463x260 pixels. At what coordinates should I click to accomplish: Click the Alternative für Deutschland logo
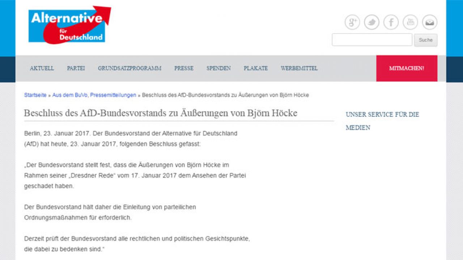69,25
